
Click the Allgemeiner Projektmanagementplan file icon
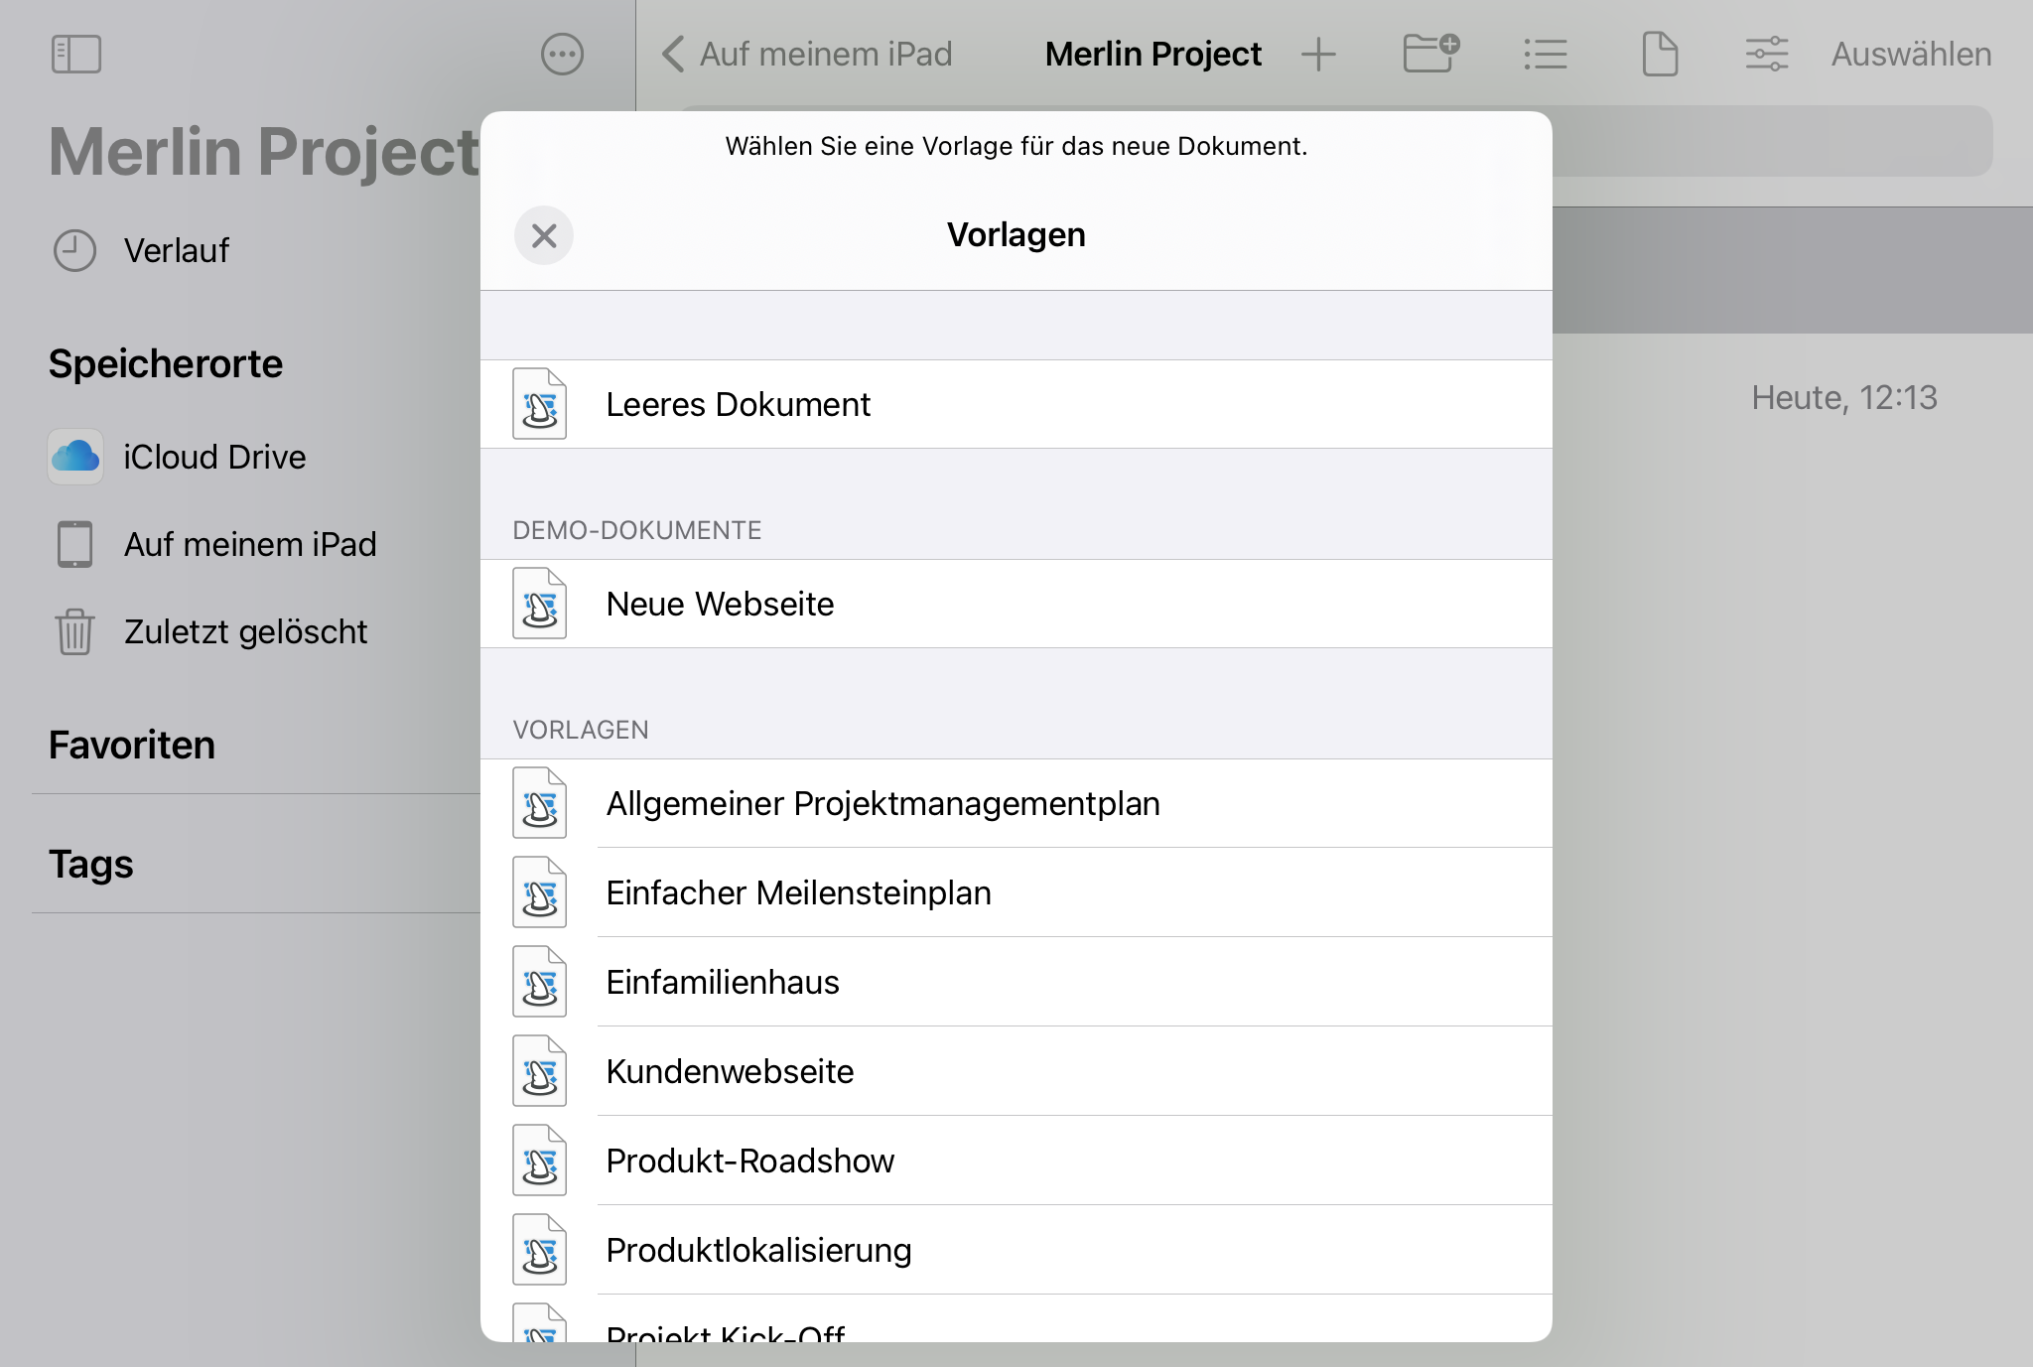pyautogui.click(x=540, y=803)
